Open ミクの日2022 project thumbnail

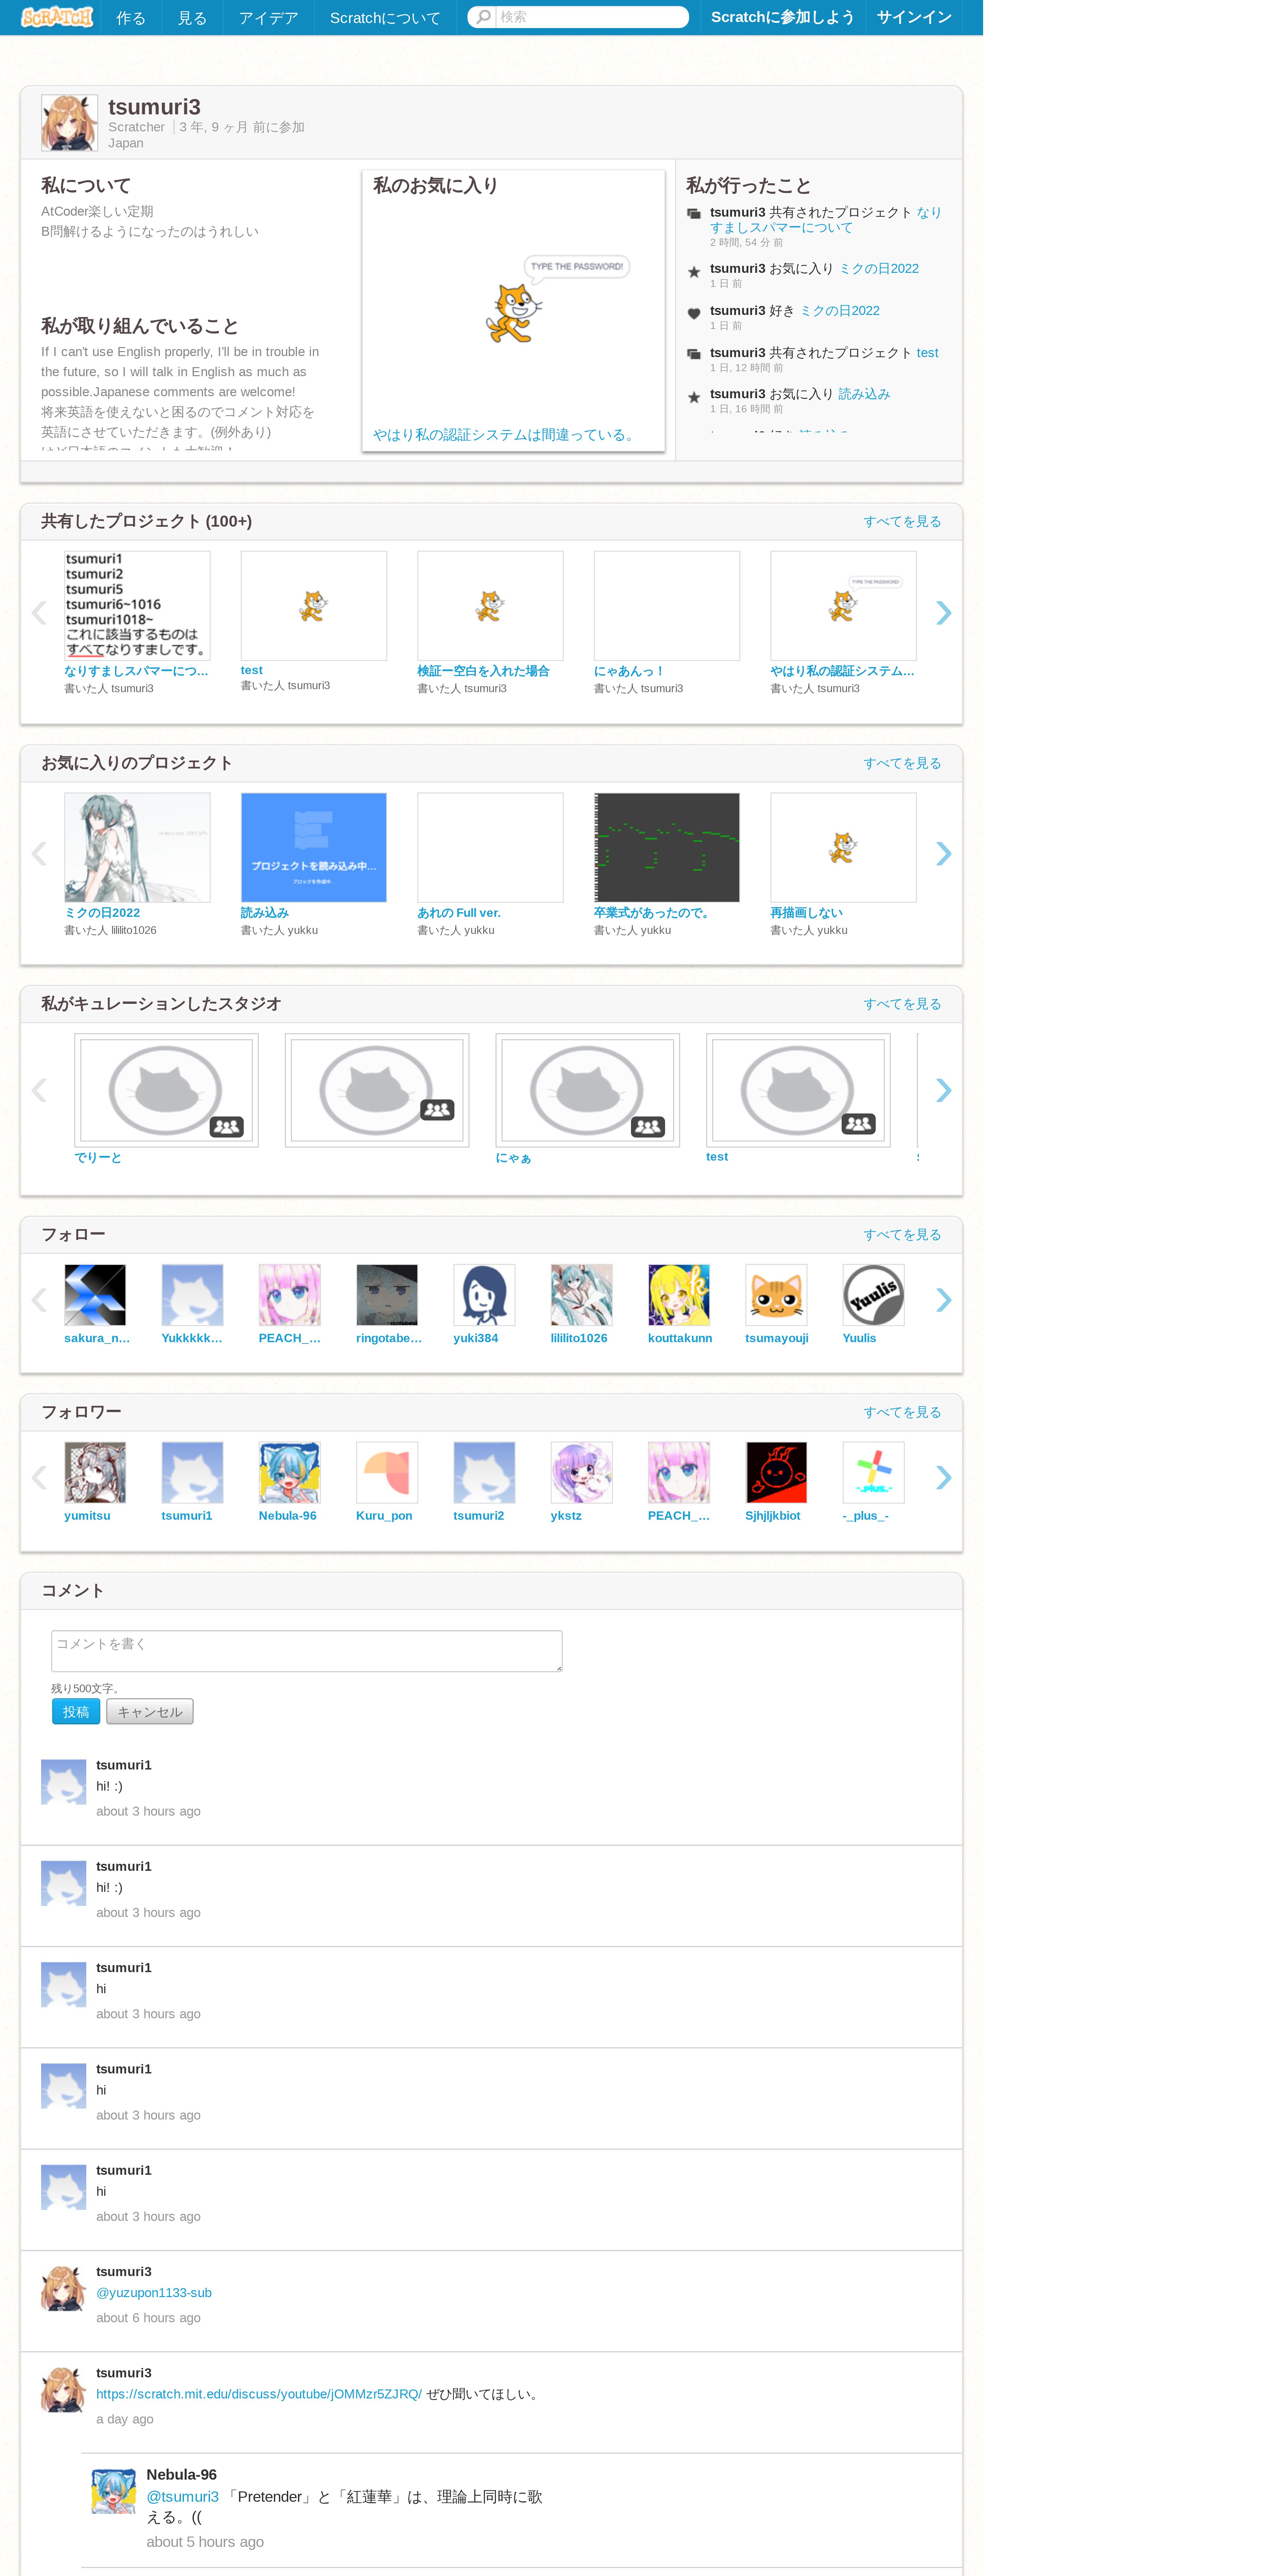coord(137,847)
